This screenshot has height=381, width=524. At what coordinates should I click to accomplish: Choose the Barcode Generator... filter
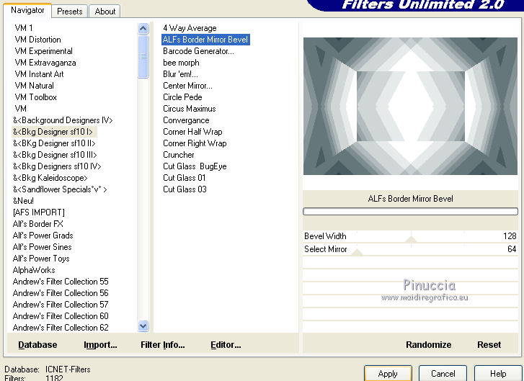(x=198, y=51)
